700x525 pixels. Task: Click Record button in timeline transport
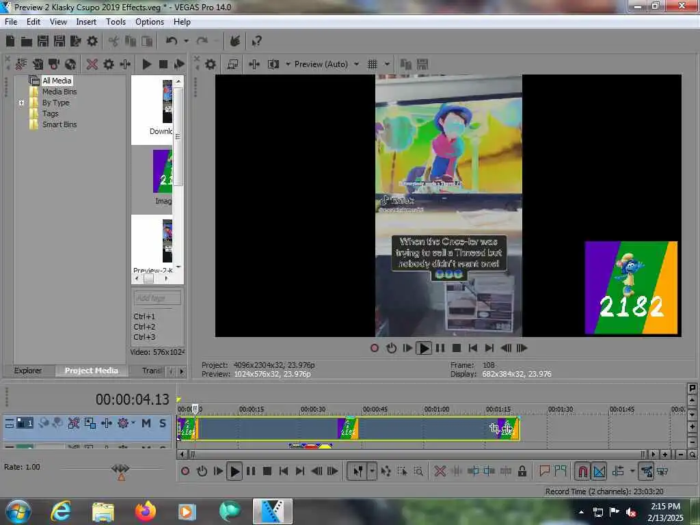185,471
